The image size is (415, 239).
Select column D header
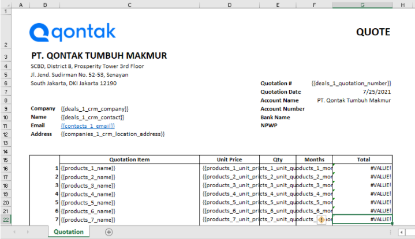(230, 5)
